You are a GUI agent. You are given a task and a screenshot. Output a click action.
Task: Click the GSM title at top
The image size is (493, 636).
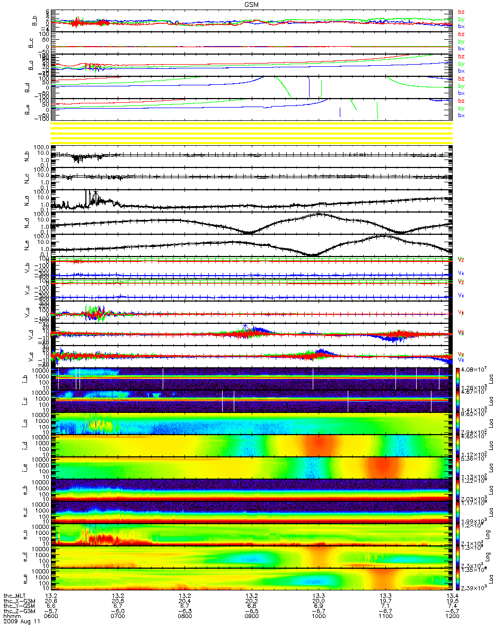[x=252, y=4]
